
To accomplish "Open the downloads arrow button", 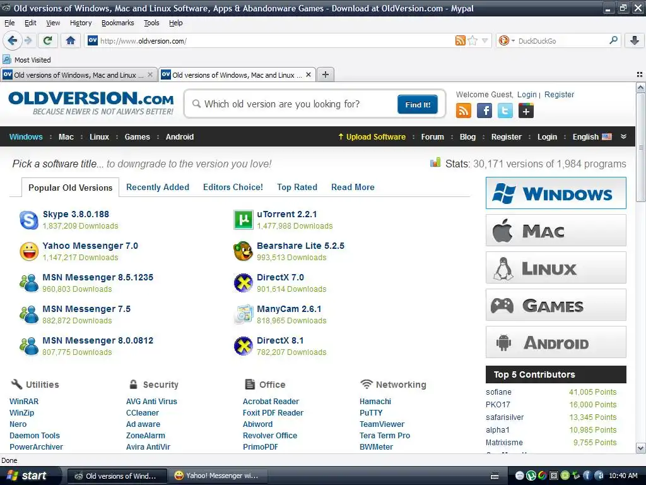I will coord(635,40).
